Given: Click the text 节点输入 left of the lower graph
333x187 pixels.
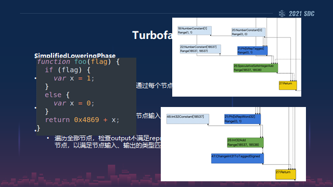Looking at the screenshot, I should [x=148, y=116].
